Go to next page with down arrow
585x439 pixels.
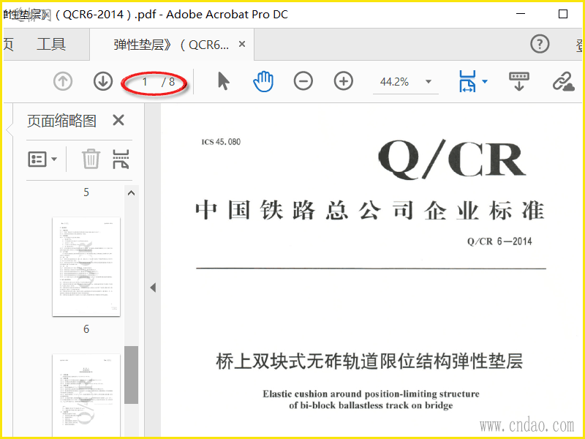point(103,81)
